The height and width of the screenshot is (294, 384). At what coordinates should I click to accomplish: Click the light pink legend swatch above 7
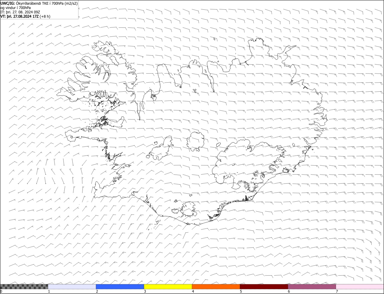click(x=360, y=286)
